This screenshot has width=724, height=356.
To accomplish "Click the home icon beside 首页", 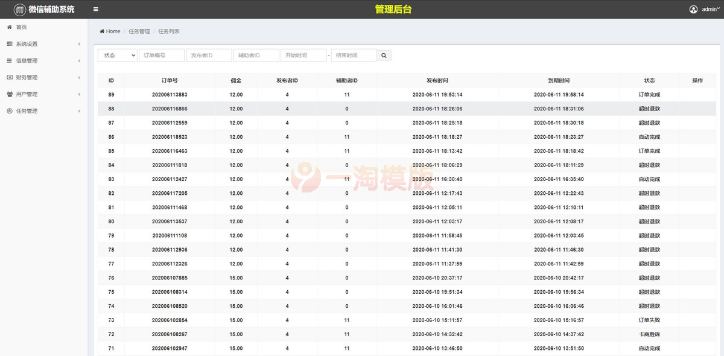I will pos(9,27).
